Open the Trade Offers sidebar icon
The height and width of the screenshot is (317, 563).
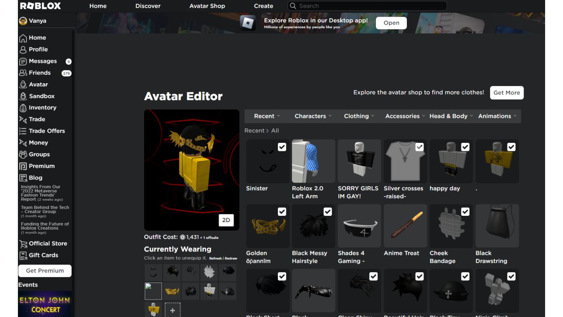coord(23,131)
